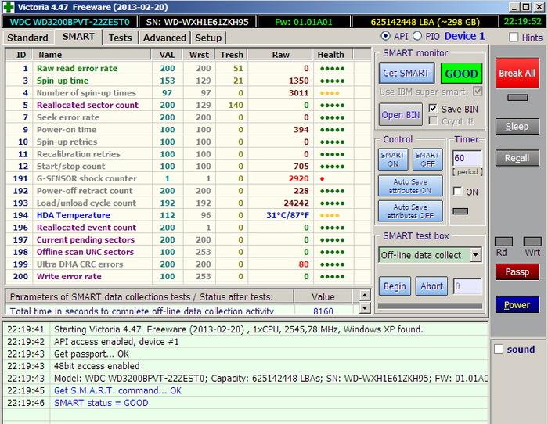Click the Victoria app icon in title bar
This screenshot has height=424, width=548.
pyautogui.click(x=9, y=6)
